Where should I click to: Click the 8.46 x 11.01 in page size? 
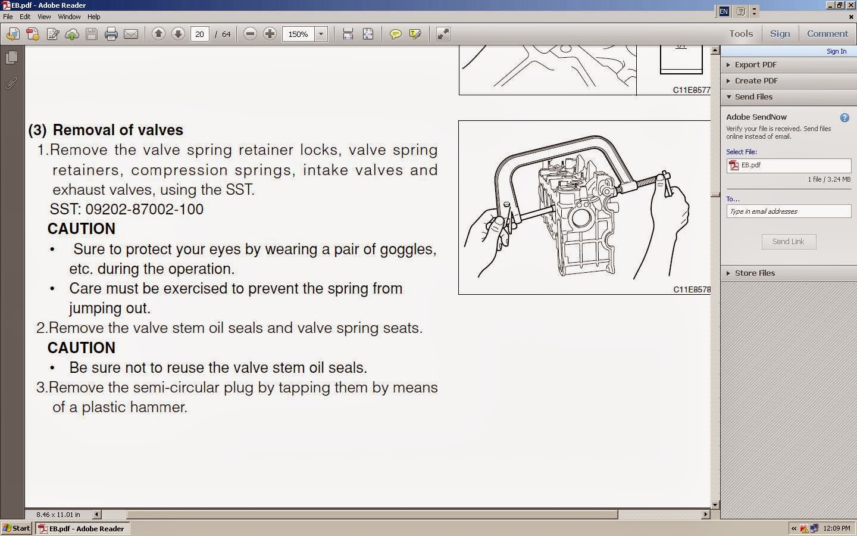click(58, 515)
